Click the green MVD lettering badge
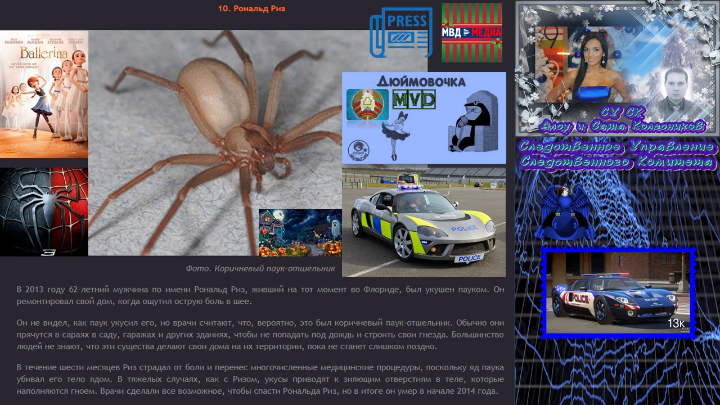Viewport: 720px width, 405px height. point(414,100)
